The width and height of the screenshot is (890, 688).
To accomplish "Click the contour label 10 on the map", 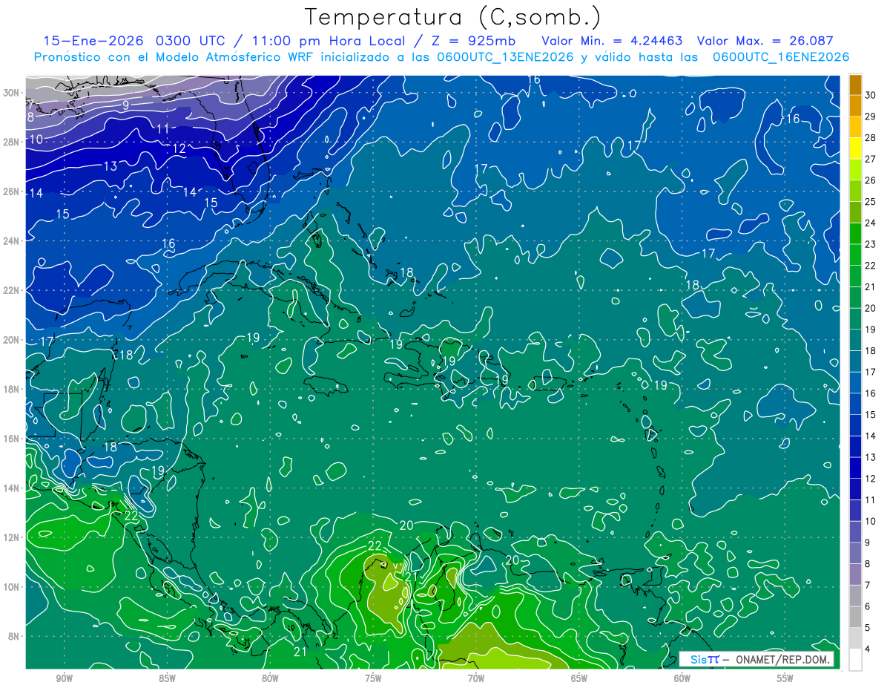I will point(36,140).
